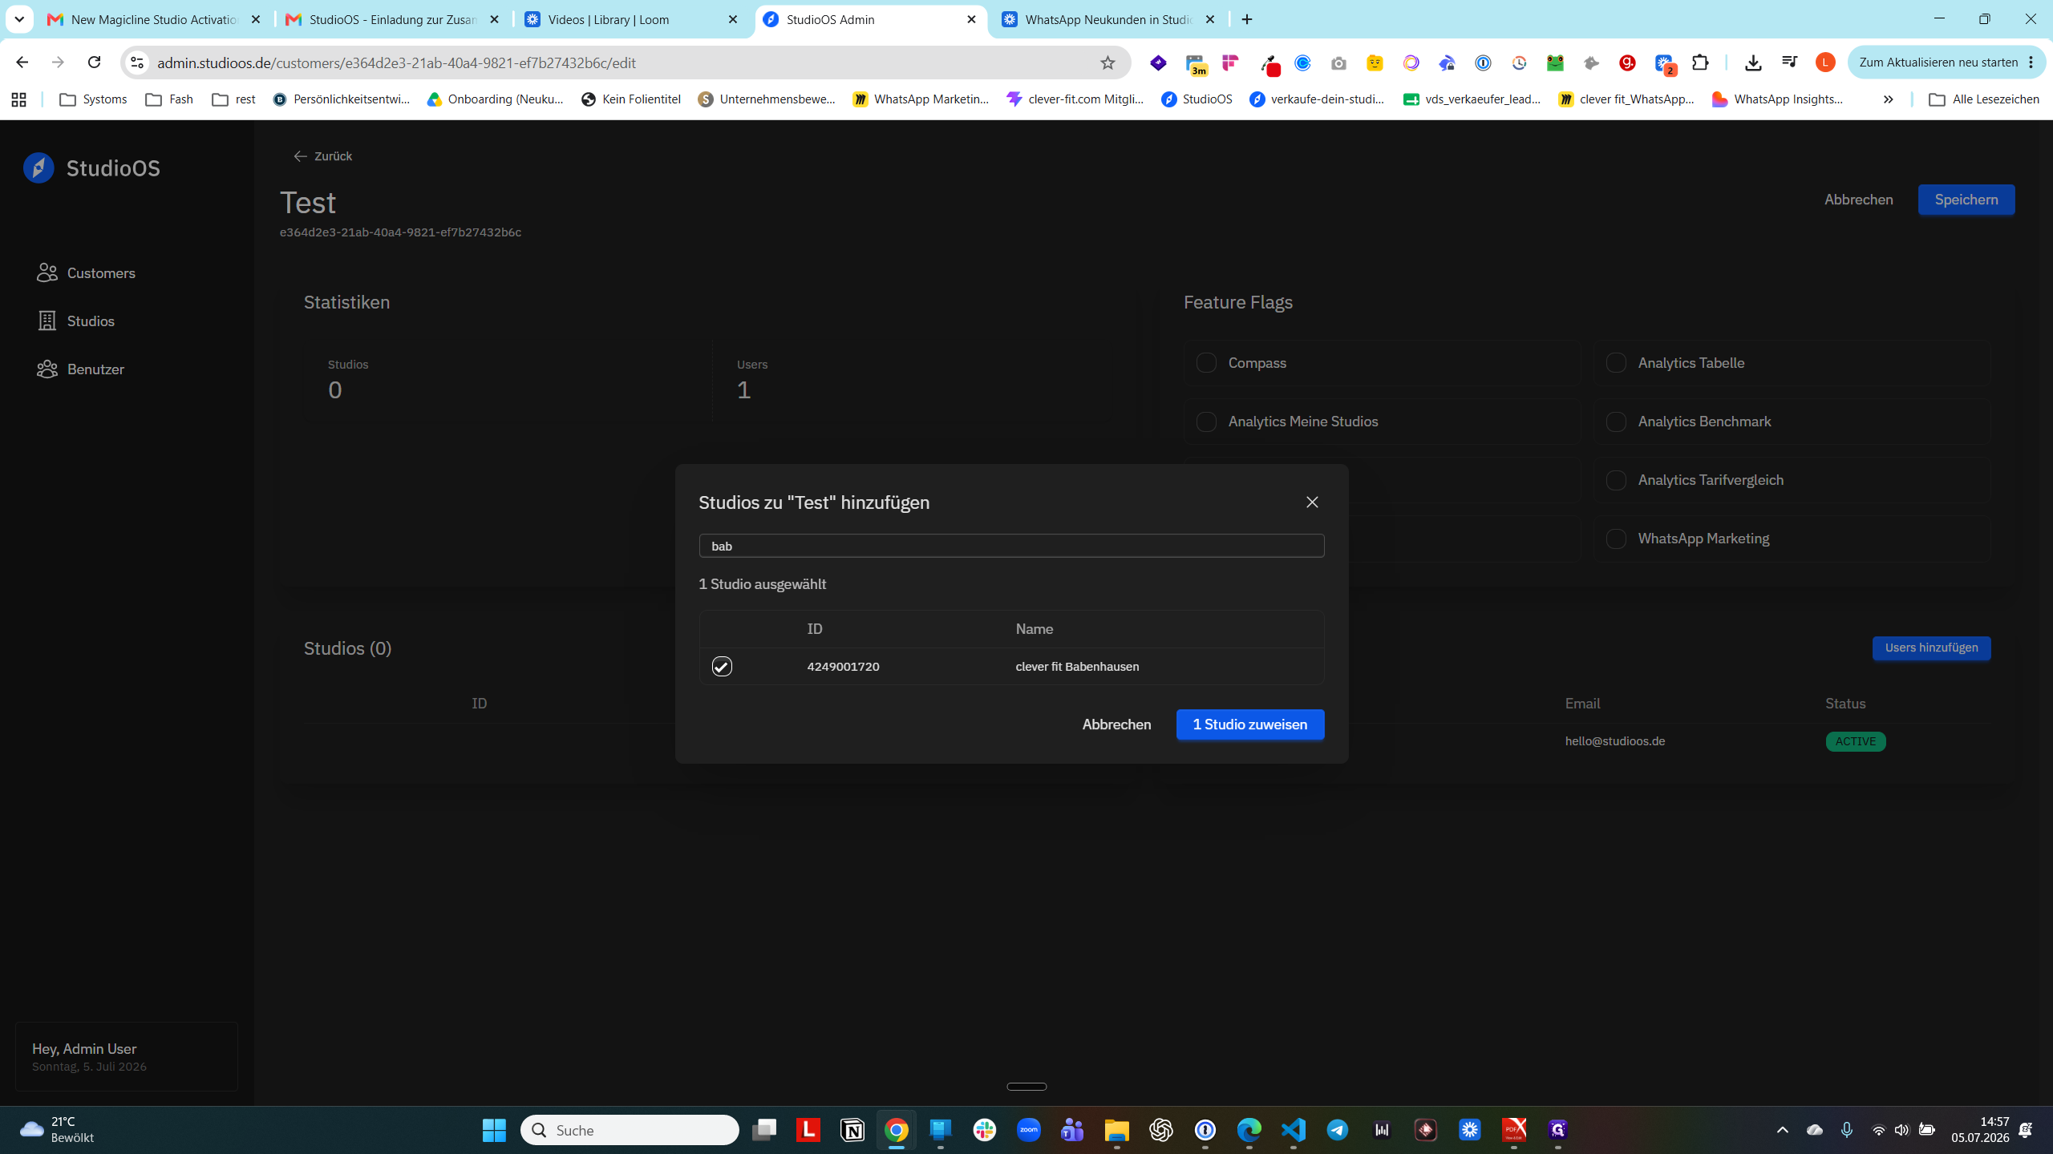Open Customers section via people icon

[x=47, y=273]
